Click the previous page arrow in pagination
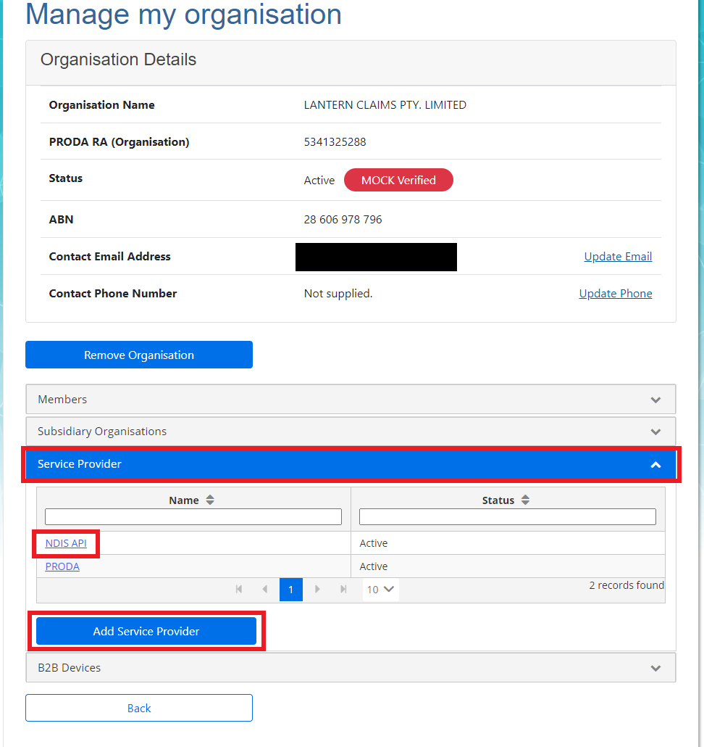The height and width of the screenshot is (747, 704). tap(265, 589)
